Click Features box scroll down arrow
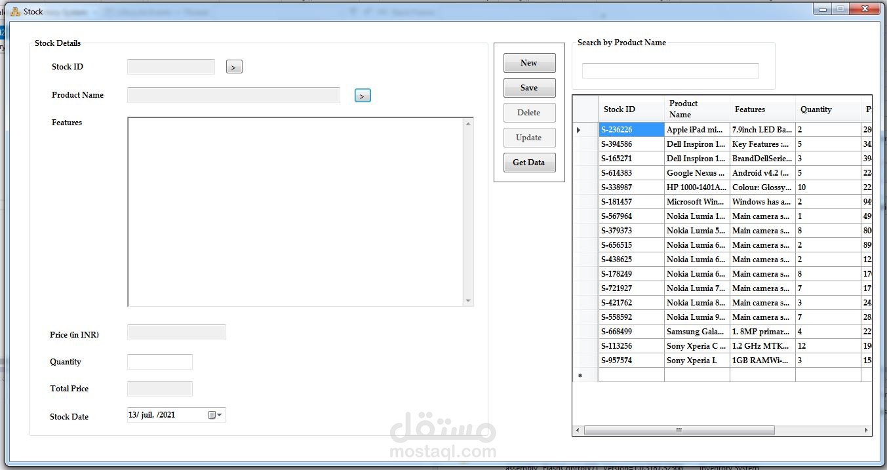The height and width of the screenshot is (470, 887). click(x=468, y=301)
